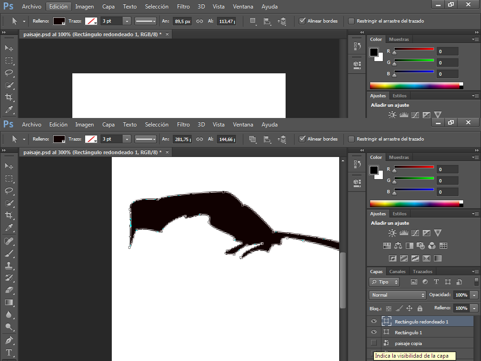This screenshot has width=481, height=361.
Task: Open path alignment options in 300% window
Action: [x=267, y=139]
